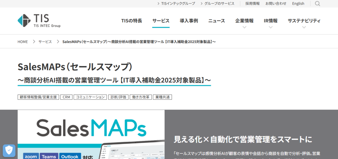This screenshot has width=338, height=159.
Task: Click the Outlook badge in banner
Action: 70,156
